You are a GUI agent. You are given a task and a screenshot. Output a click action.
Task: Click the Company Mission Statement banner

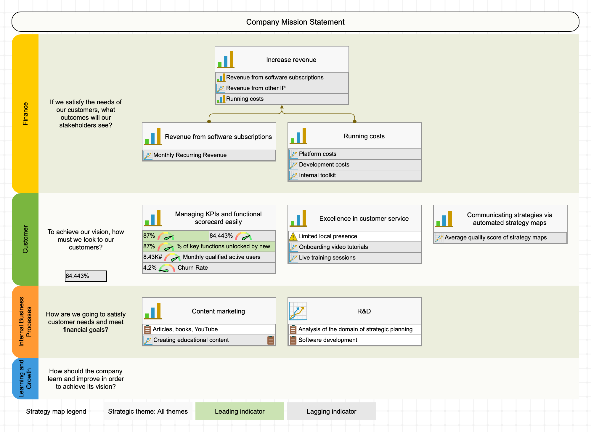[x=295, y=22]
